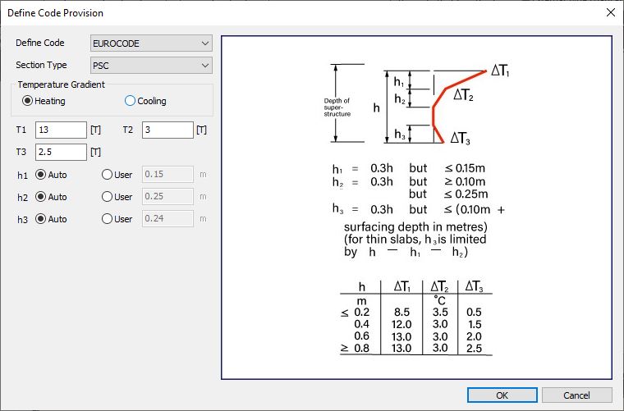The width and height of the screenshot is (624, 411).
Task: Select the Cooling temperature gradient option
Action: (x=130, y=101)
